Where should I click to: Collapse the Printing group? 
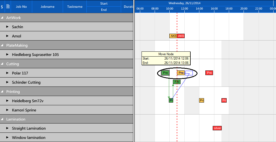click(2, 92)
